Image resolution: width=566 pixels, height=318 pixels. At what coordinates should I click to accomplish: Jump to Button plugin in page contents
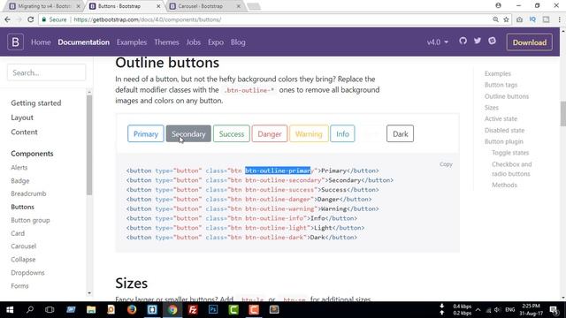[x=503, y=141]
